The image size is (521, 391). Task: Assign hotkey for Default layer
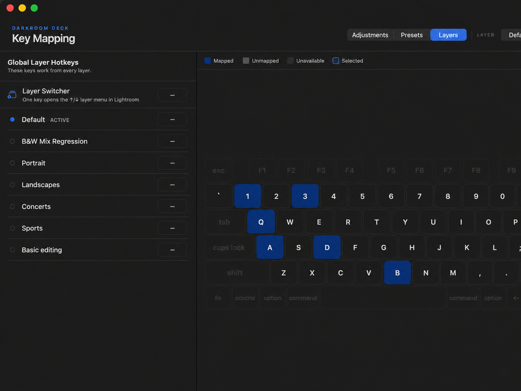pyautogui.click(x=172, y=120)
